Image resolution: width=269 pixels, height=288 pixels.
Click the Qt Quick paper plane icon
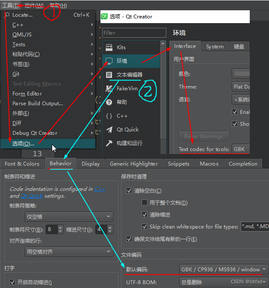click(x=109, y=130)
